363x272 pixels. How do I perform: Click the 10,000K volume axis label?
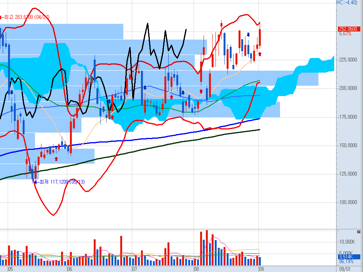point(347,242)
